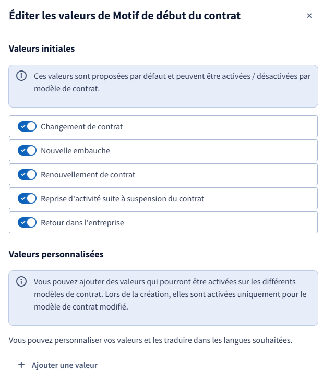Deactivate the Retour dans l'entreprise toggle

(x=27, y=222)
